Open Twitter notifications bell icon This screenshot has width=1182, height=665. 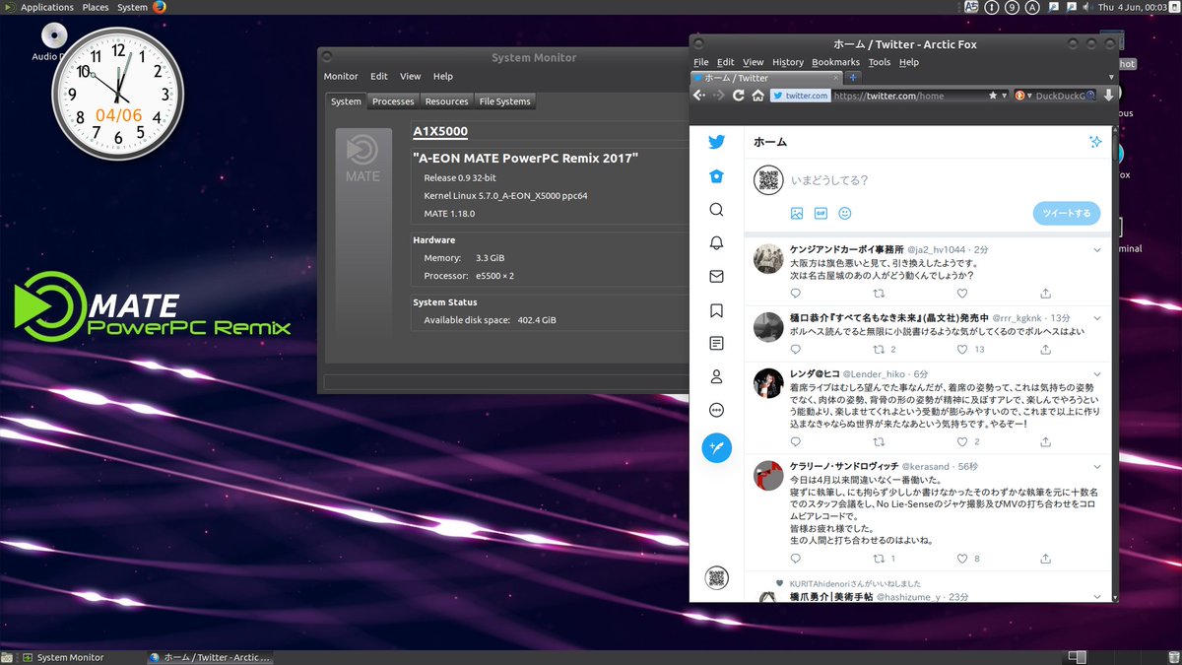tap(716, 243)
